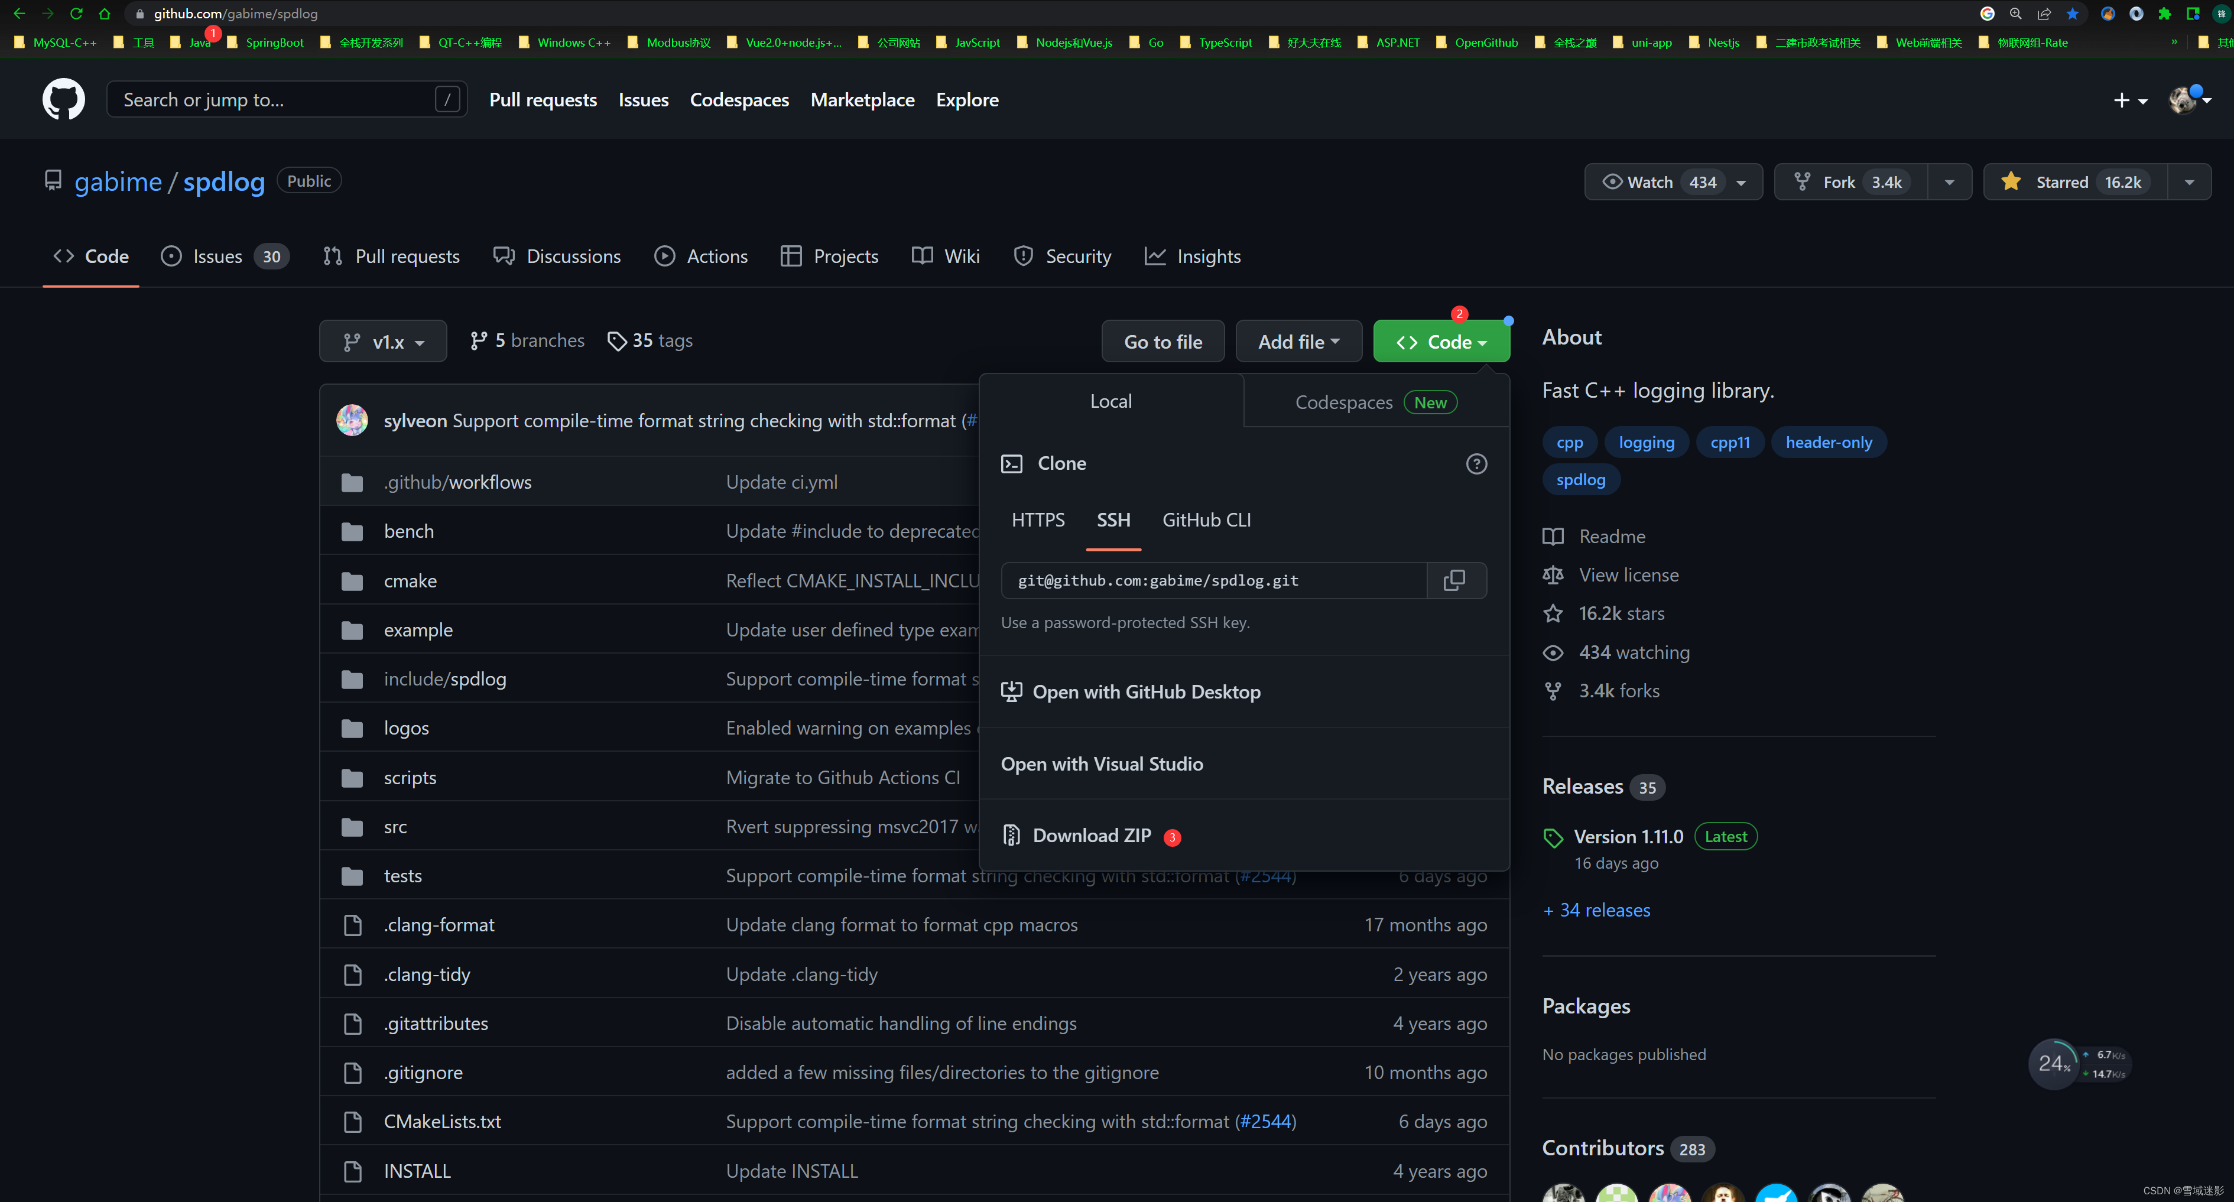Open the bench folder
Image resolution: width=2234 pixels, height=1202 pixels.
point(408,532)
